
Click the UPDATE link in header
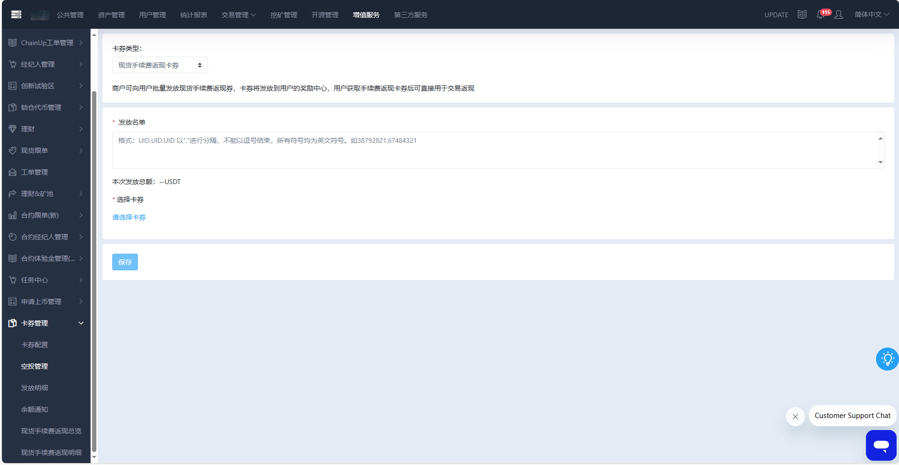(x=776, y=15)
